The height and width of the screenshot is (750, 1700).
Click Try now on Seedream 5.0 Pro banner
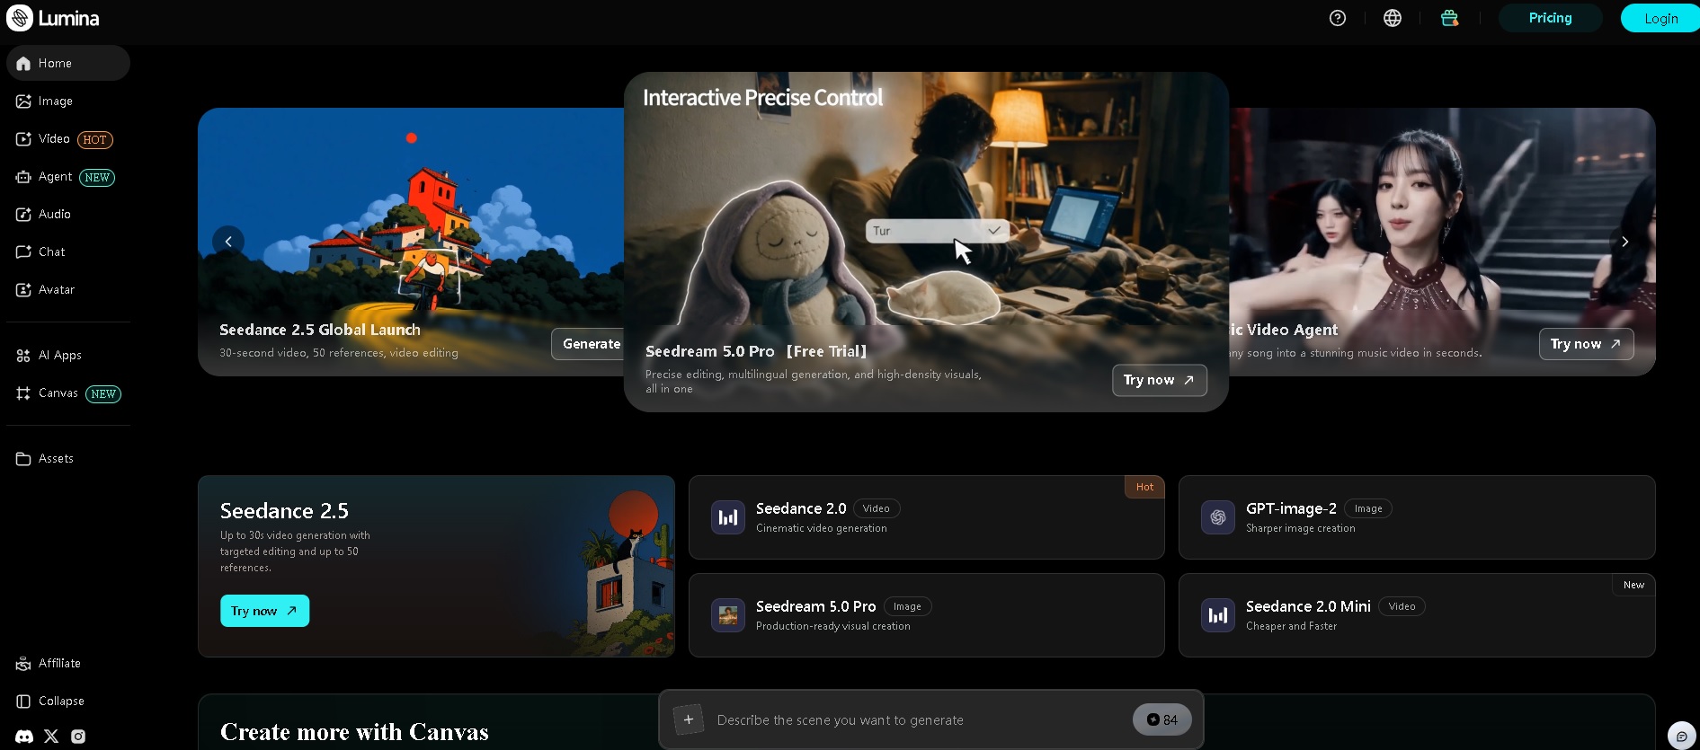(1159, 380)
